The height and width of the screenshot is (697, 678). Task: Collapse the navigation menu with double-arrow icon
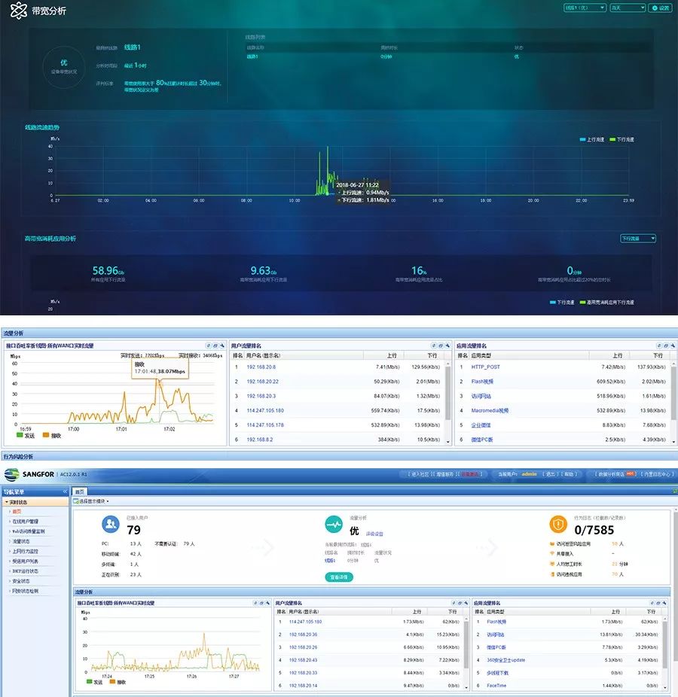pos(64,492)
